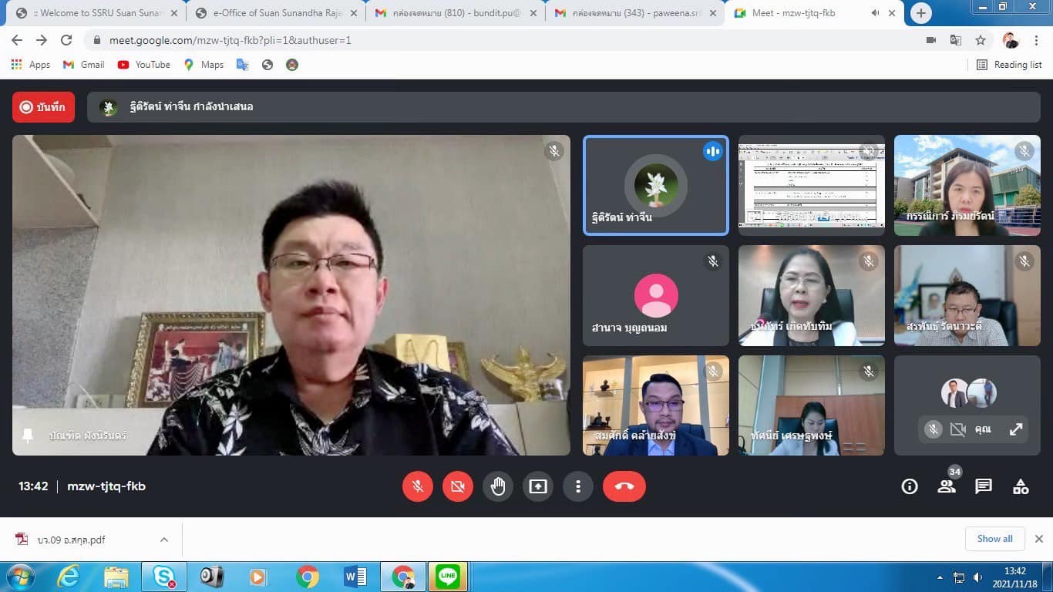Open the YouTube bookmark
The image size is (1053, 592).
point(144,65)
